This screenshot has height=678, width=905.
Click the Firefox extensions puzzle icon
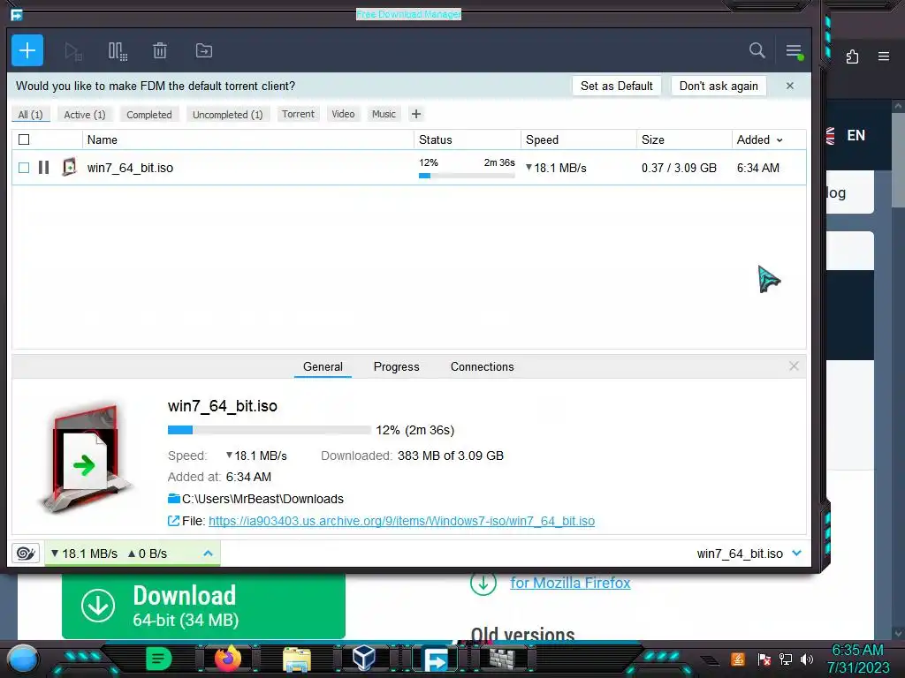tap(852, 56)
